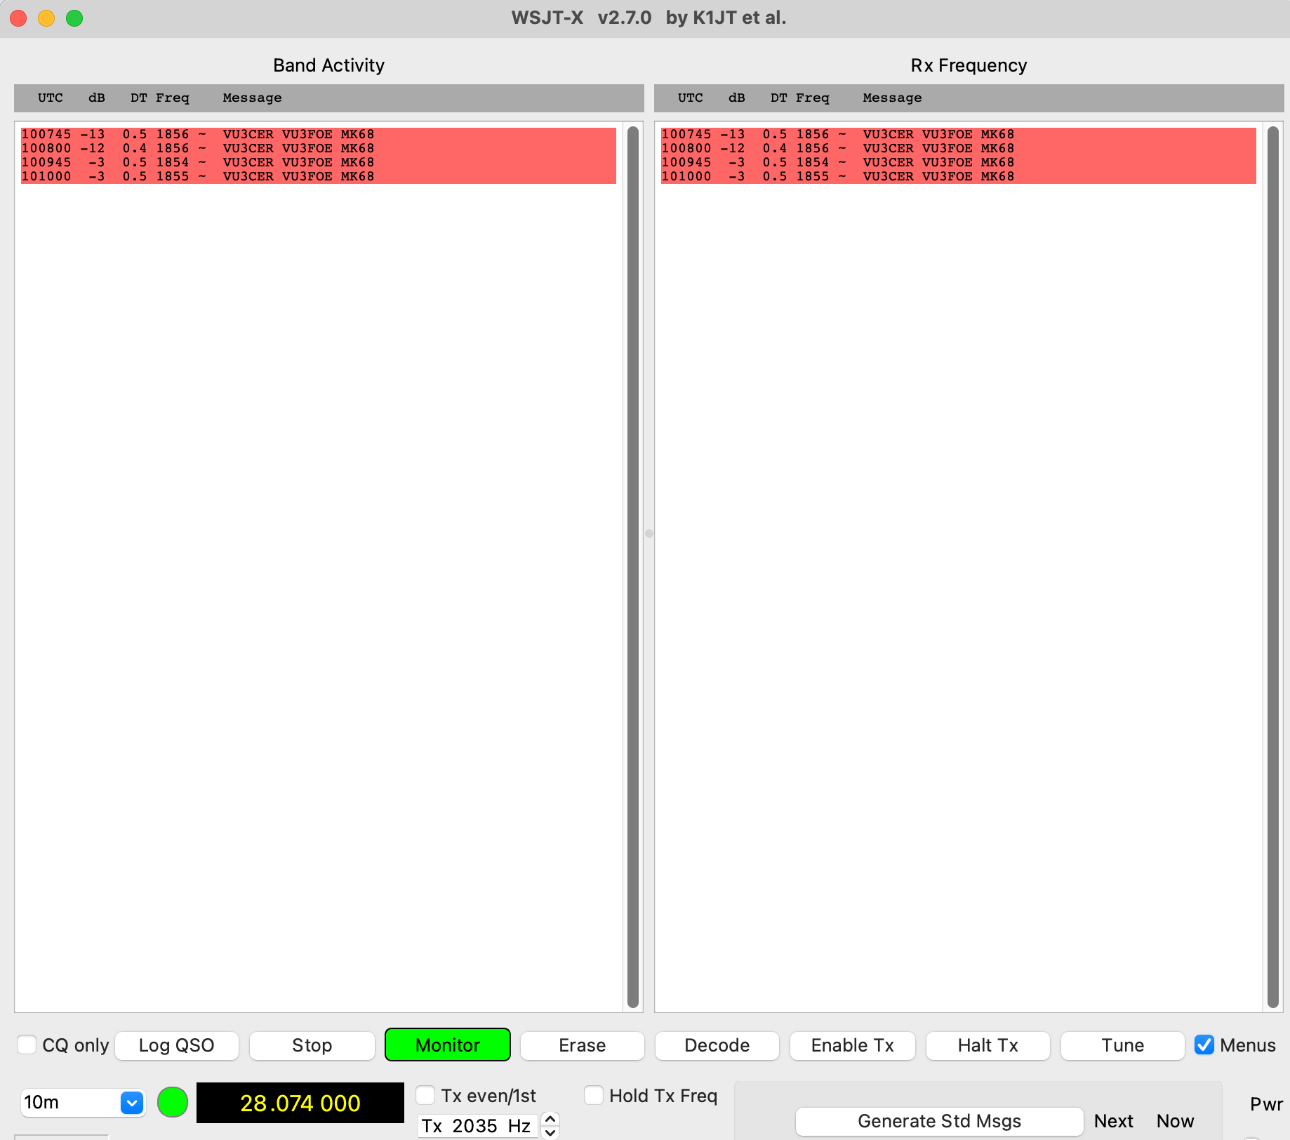Increase Tx frequency with up arrow
Screen dimensions: 1290x1140
tap(551, 1119)
